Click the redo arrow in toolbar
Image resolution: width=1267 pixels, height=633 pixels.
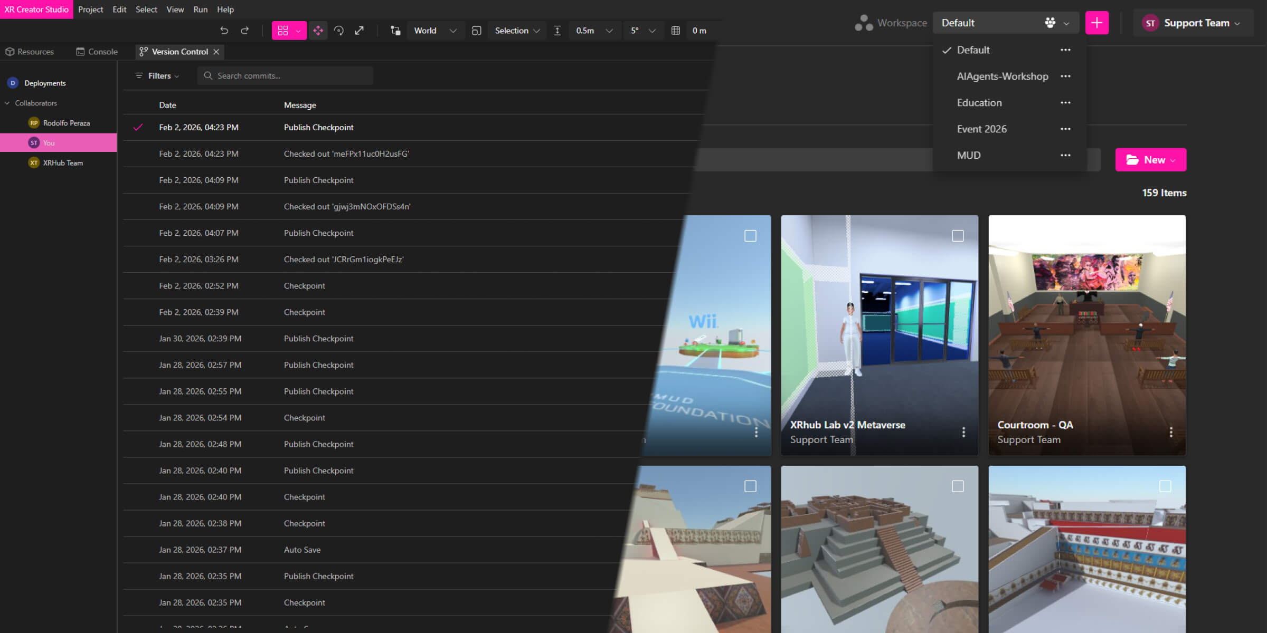[x=245, y=31]
